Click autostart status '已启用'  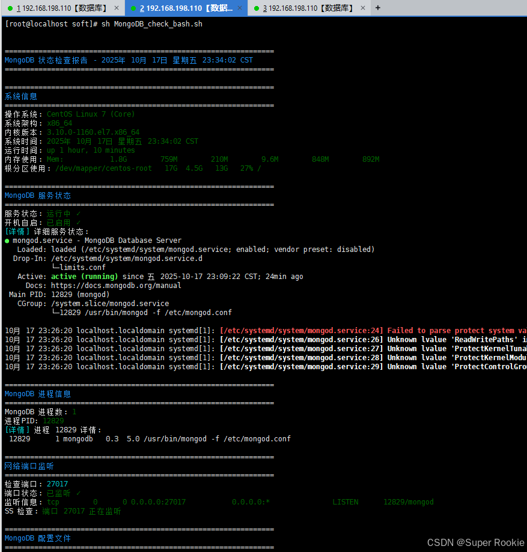[x=59, y=223]
